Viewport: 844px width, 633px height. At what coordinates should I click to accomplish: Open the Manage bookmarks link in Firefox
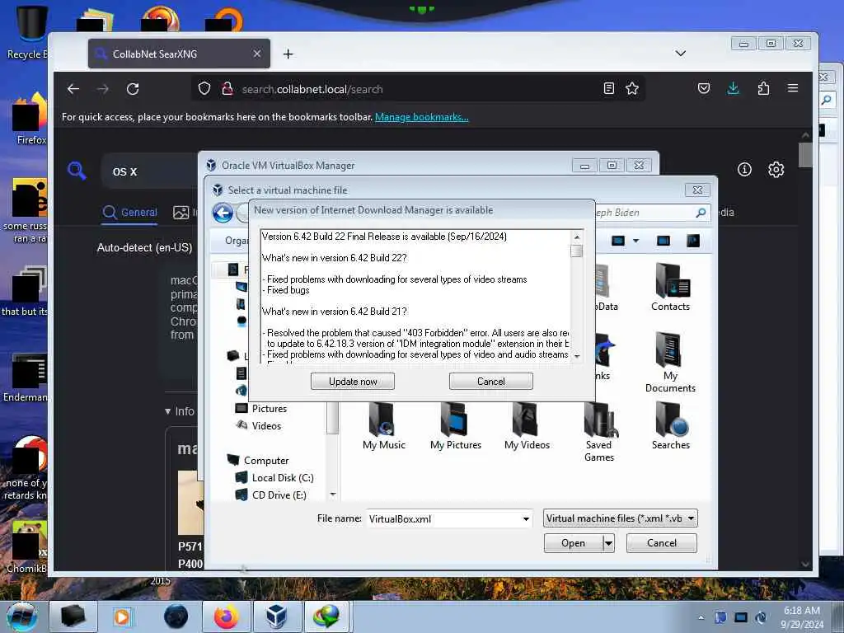point(421,117)
